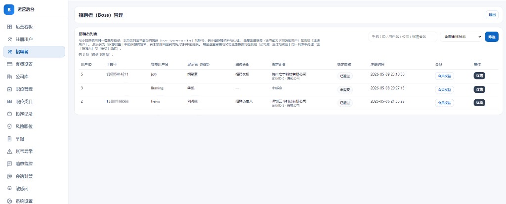Navigate to 会话封禁 in the sidebar

click(34, 176)
